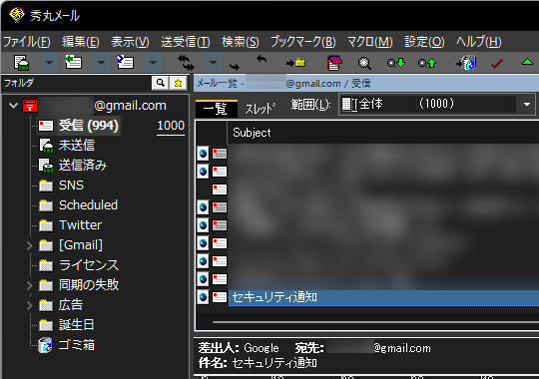539x379 pixels.
Task: Click the reply mail toolbar icon
Action: click(x=73, y=62)
